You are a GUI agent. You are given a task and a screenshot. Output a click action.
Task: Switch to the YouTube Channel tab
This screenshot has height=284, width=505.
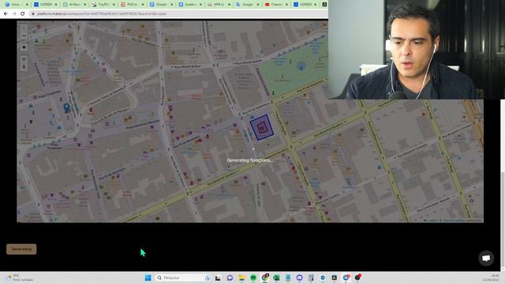click(276, 5)
